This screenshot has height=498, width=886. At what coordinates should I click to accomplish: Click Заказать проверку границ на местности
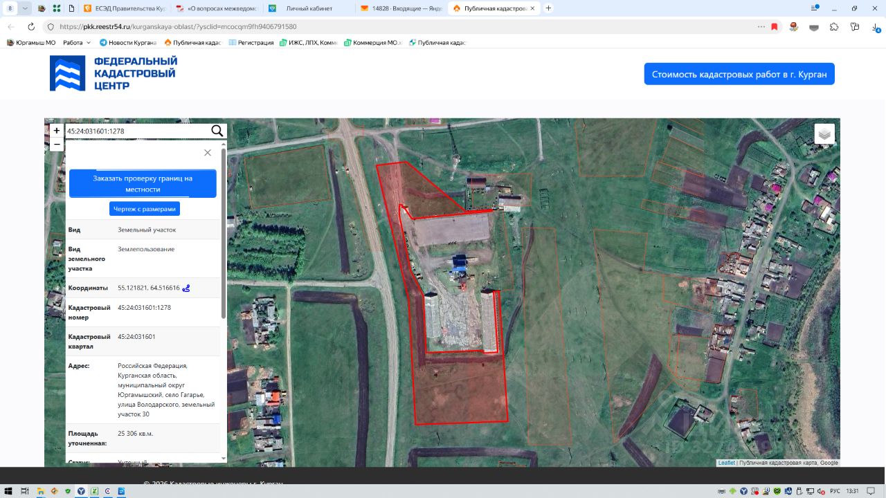pyautogui.click(x=143, y=183)
